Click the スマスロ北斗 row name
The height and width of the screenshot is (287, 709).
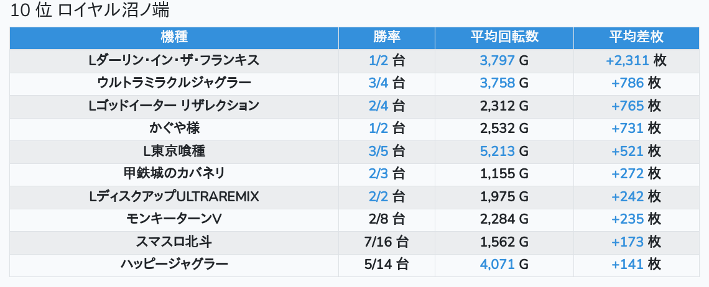point(174,242)
